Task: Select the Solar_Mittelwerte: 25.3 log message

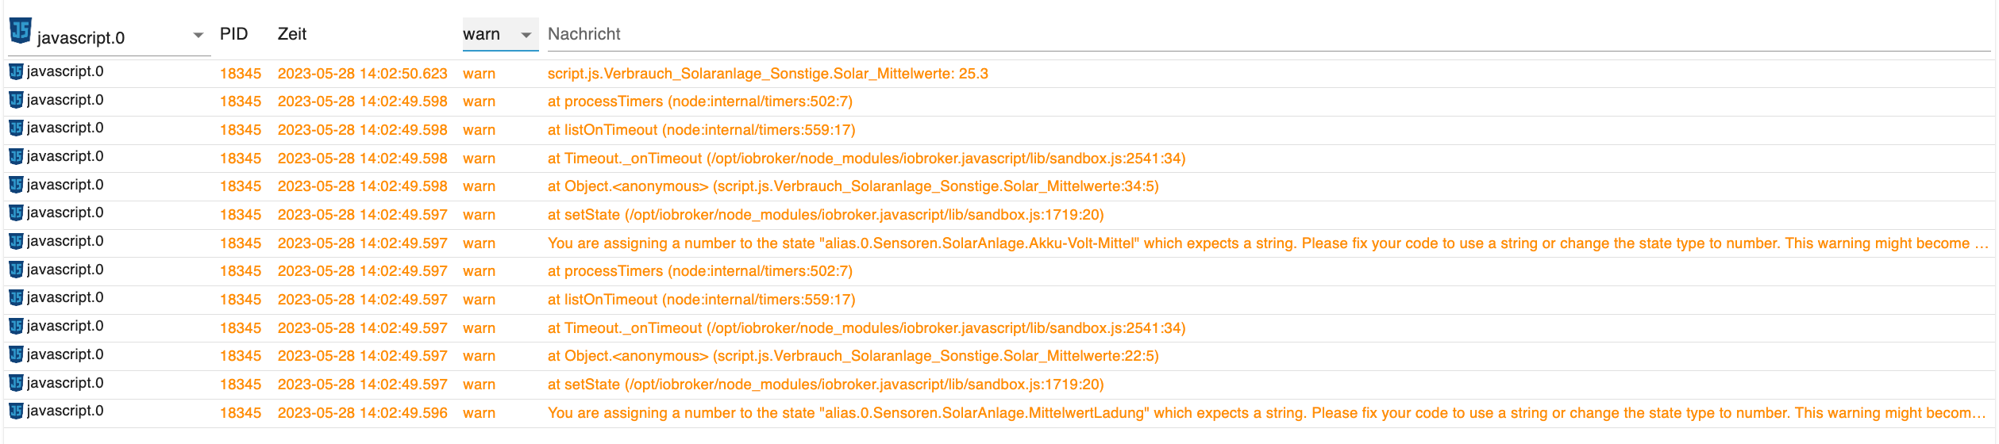Action: pyautogui.click(x=768, y=74)
